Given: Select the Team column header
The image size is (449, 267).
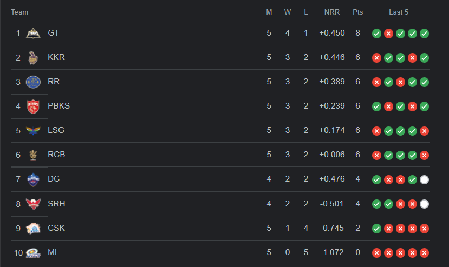Looking at the screenshot, I should [x=19, y=12].
